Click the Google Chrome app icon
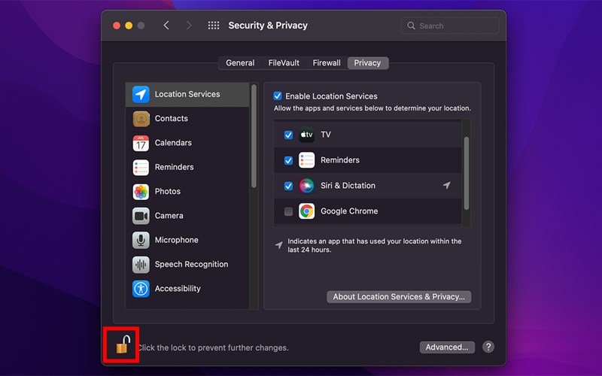602x376 pixels. pos(306,211)
